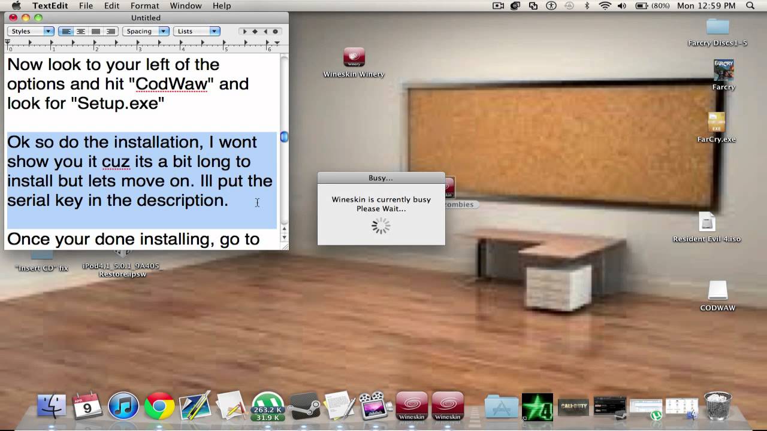Launch Google Chrome from the Dock

tap(159, 406)
